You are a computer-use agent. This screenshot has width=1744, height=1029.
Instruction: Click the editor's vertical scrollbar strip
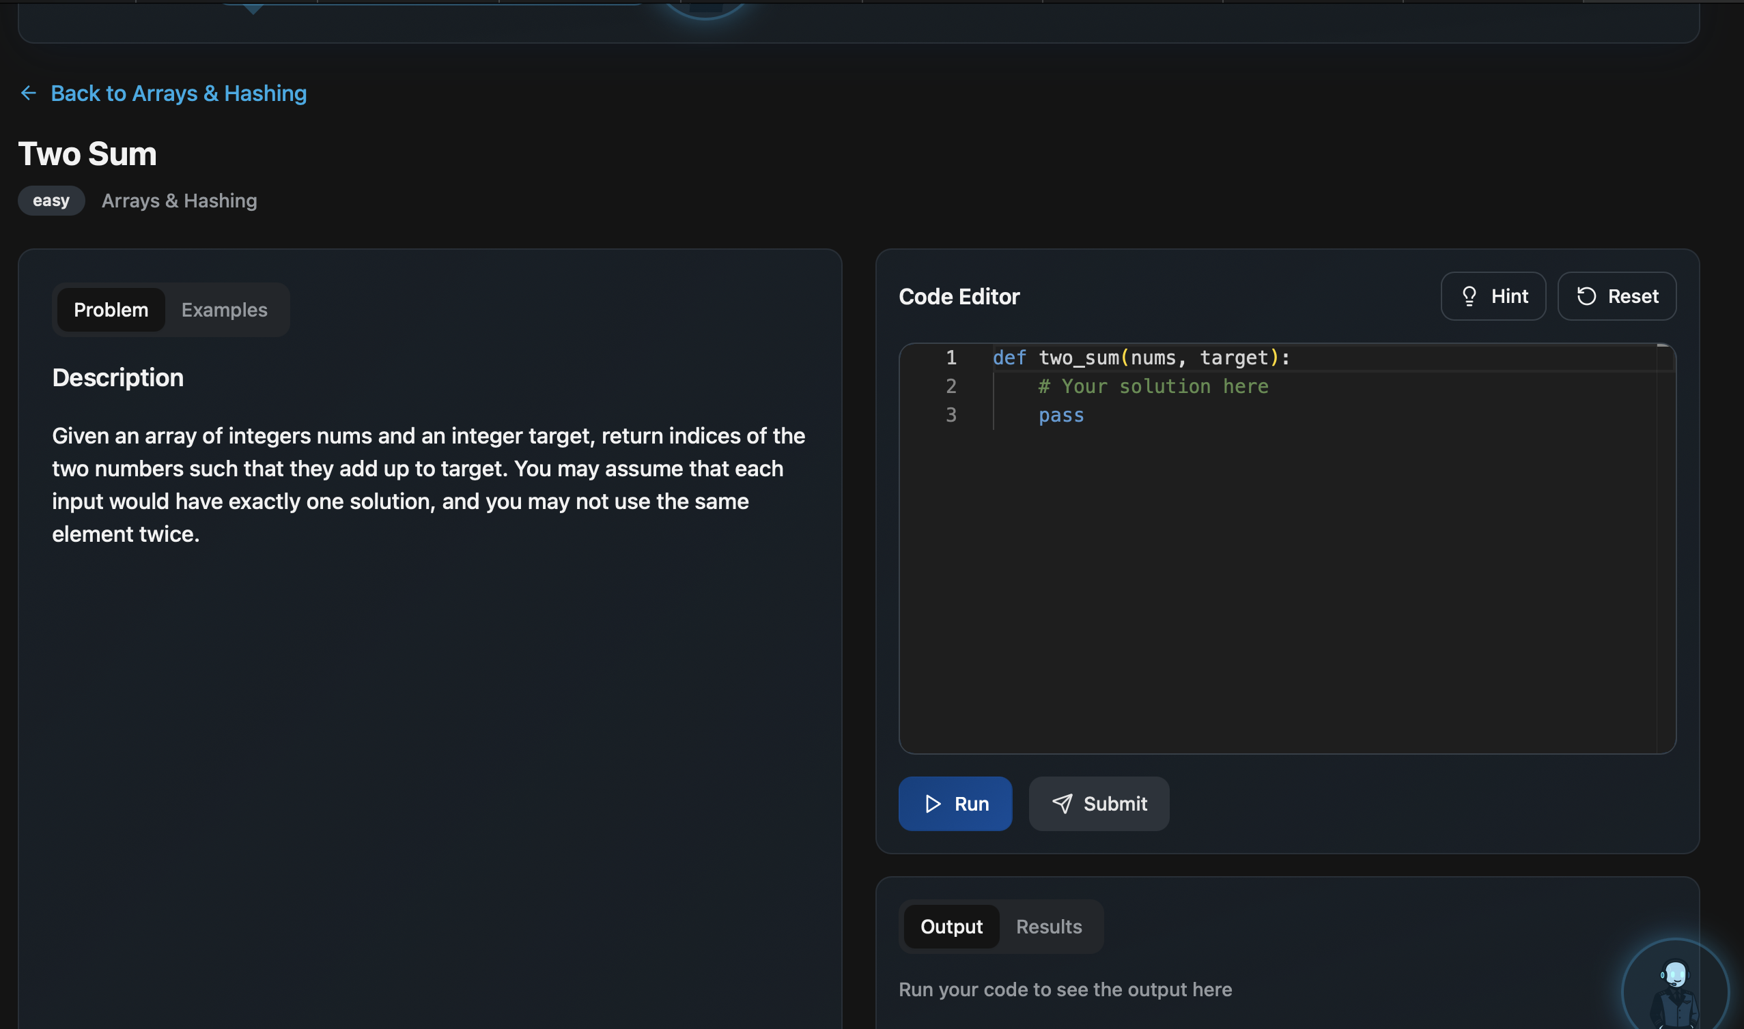coord(1665,548)
